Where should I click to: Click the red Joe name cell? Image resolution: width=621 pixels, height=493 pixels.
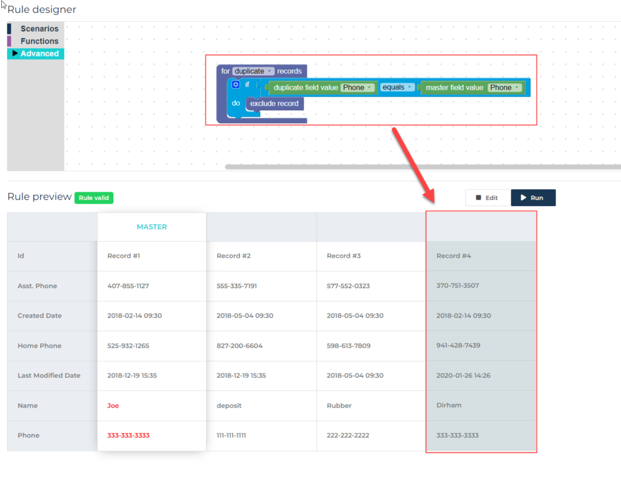pyautogui.click(x=113, y=406)
